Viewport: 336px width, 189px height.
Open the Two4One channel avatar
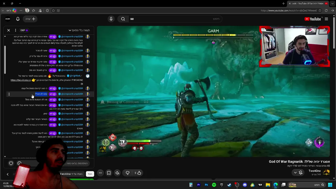tap(326, 172)
